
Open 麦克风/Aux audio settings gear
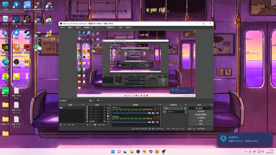click(x=158, y=113)
